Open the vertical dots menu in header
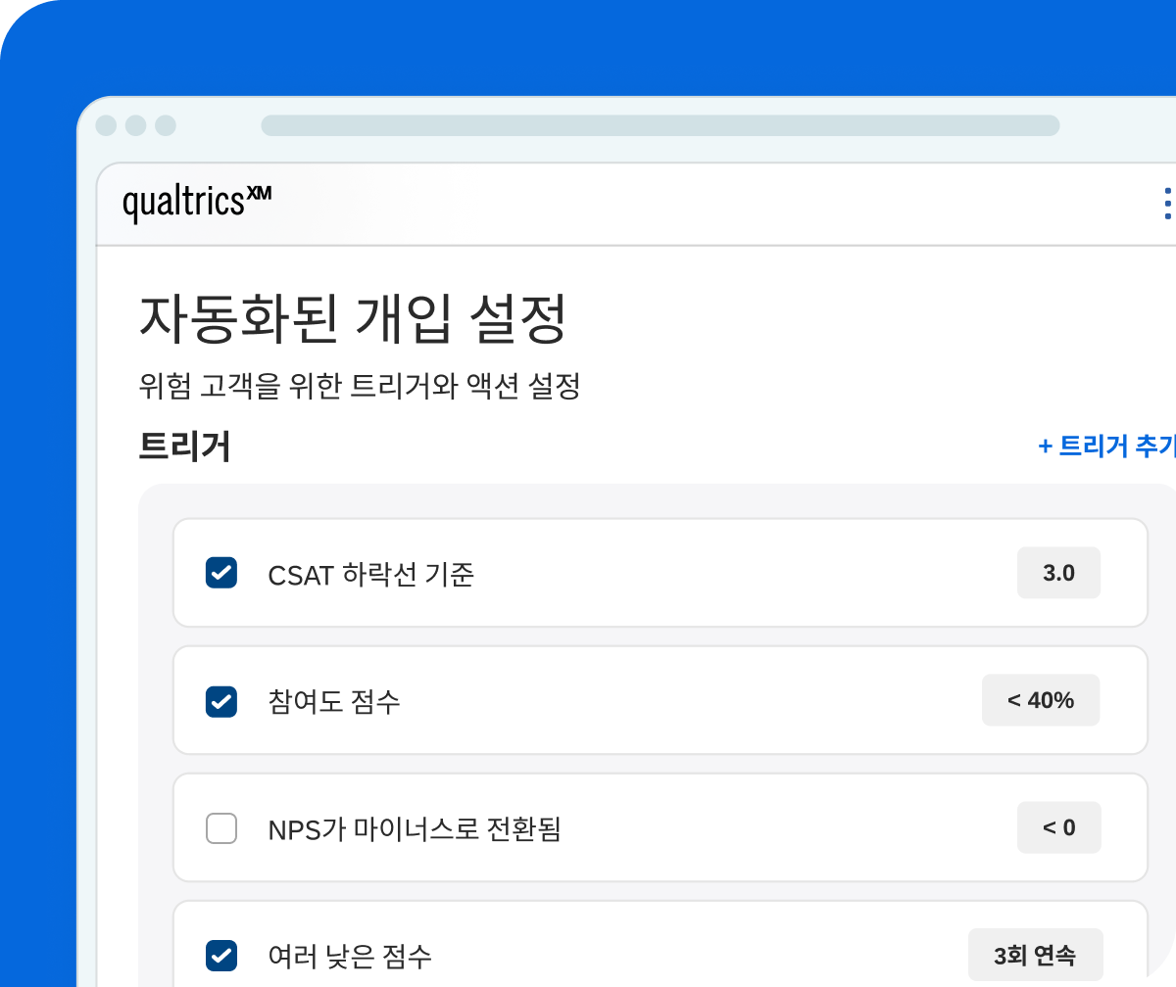Image resolution: width=1176 pixels, height=987 pixels. 1167,203
